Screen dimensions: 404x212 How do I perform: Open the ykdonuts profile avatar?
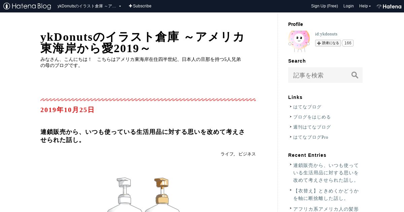tap(299, 41)
